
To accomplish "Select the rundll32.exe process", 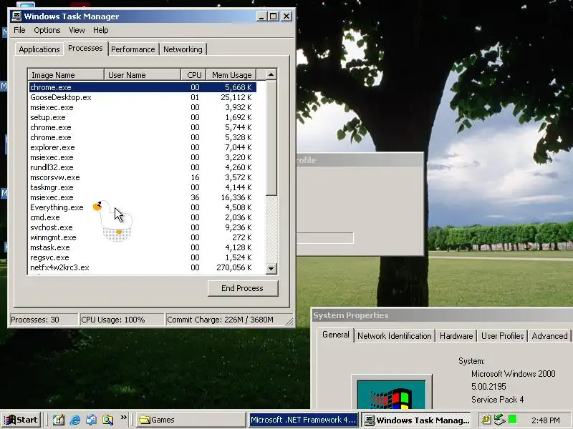I will click(143, 167).
